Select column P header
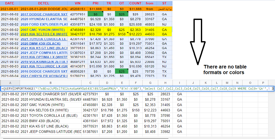 pos(263,83)
